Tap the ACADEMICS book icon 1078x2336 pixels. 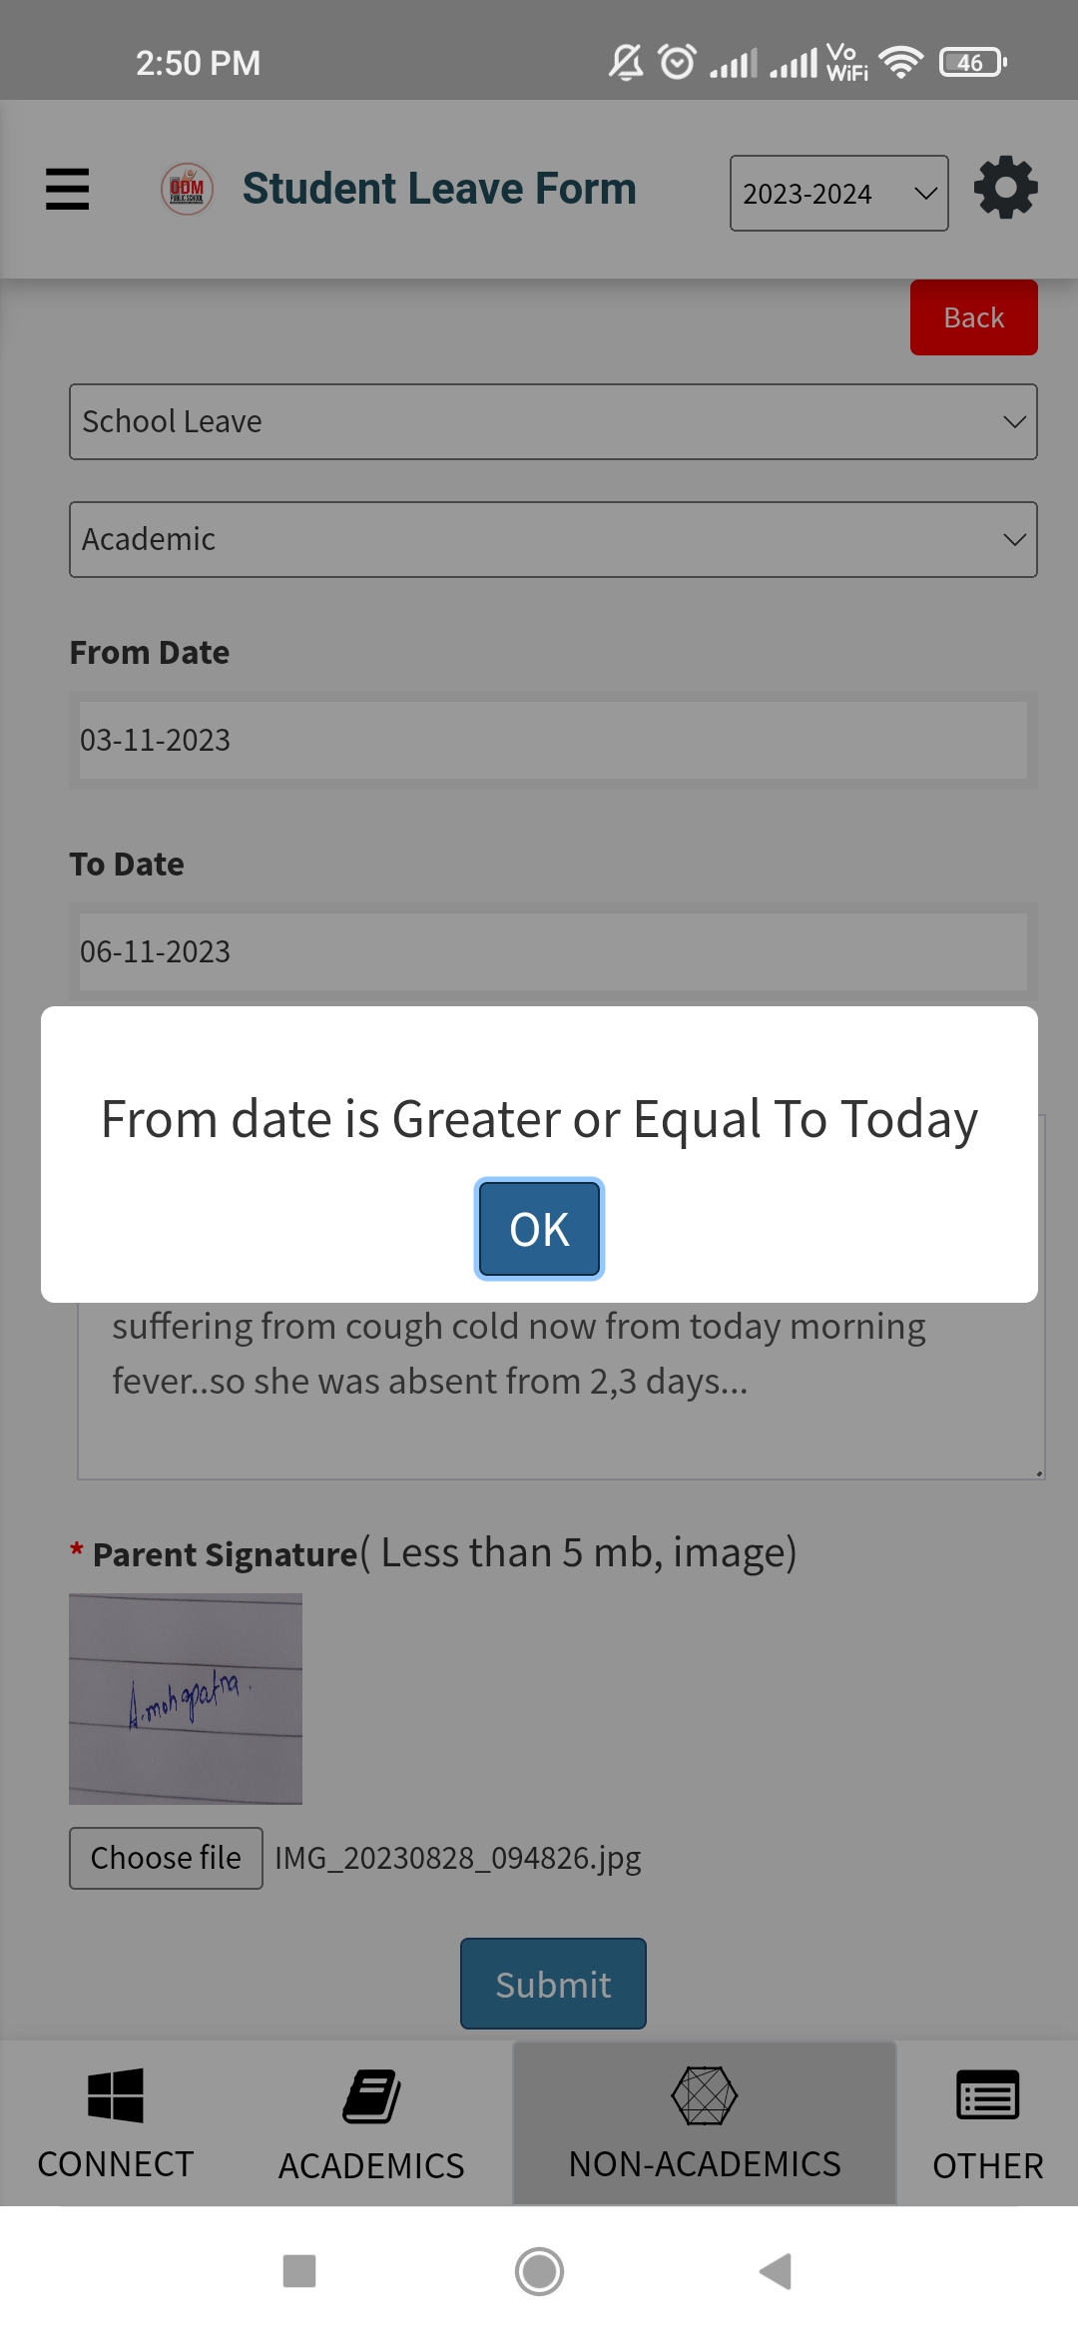click(371, 2095)
